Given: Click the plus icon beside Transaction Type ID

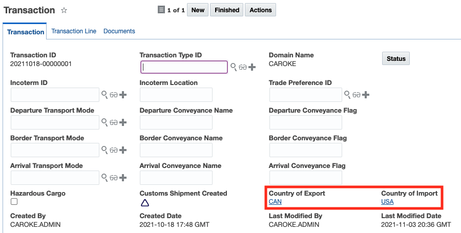Looking at the screenshot, I should pyautogui.click(x=252, y=67).
